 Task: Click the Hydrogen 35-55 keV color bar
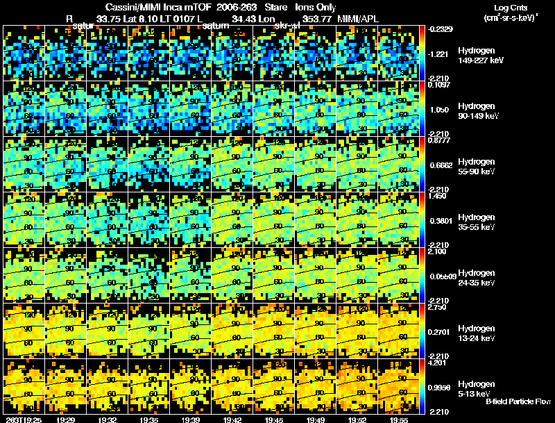tap(422, 220)
